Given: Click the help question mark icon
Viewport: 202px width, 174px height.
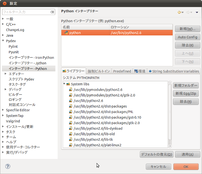Looking at the screenshot, I should [x=8, y=166].
